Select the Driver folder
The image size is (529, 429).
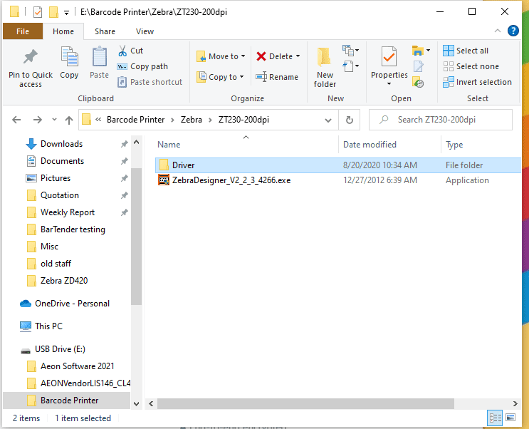pos(338,165)
